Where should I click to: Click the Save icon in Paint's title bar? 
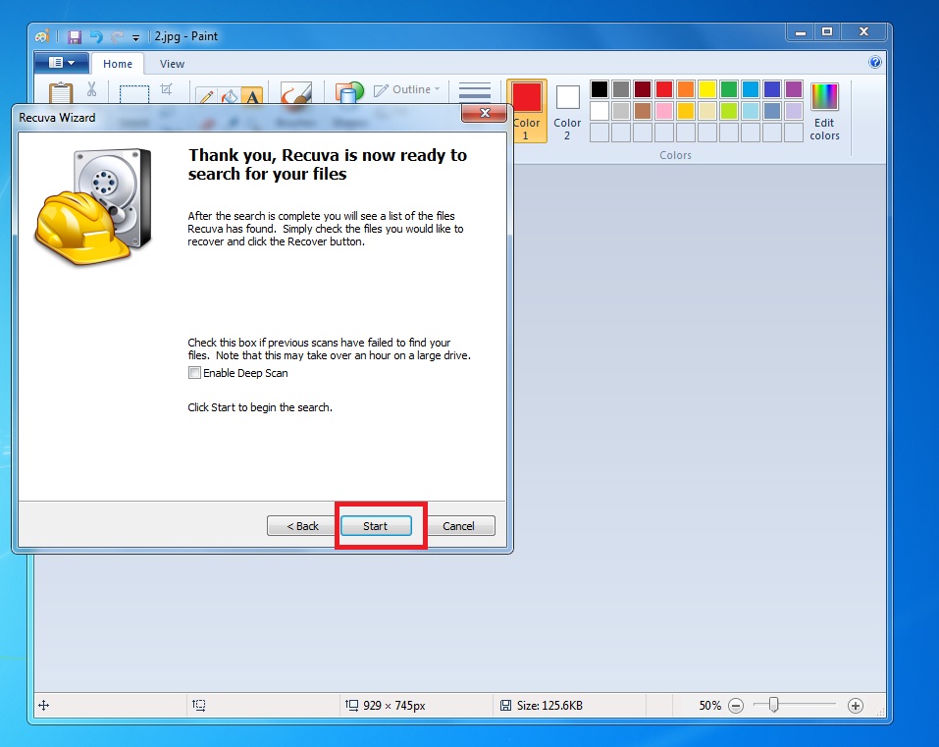pyautogui.click(x=75, y=36)
